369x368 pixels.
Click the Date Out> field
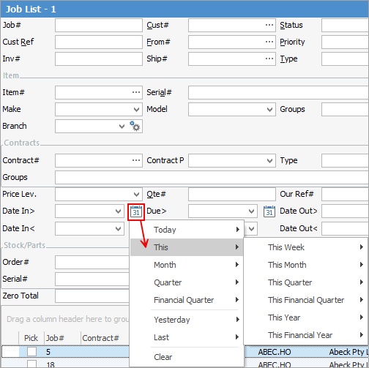[x=345, y=211]
